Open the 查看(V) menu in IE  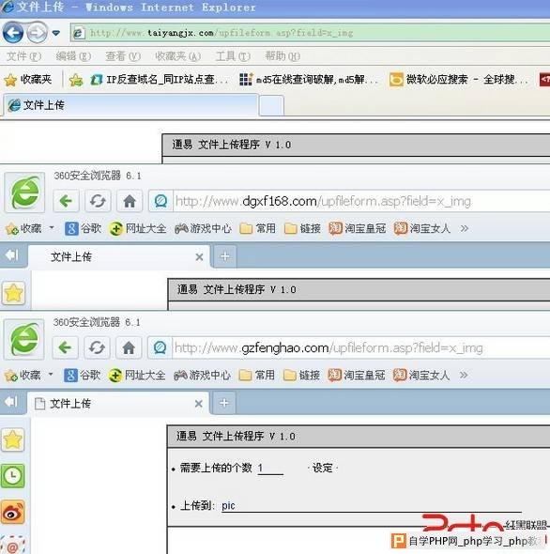[x=123, y=55]
